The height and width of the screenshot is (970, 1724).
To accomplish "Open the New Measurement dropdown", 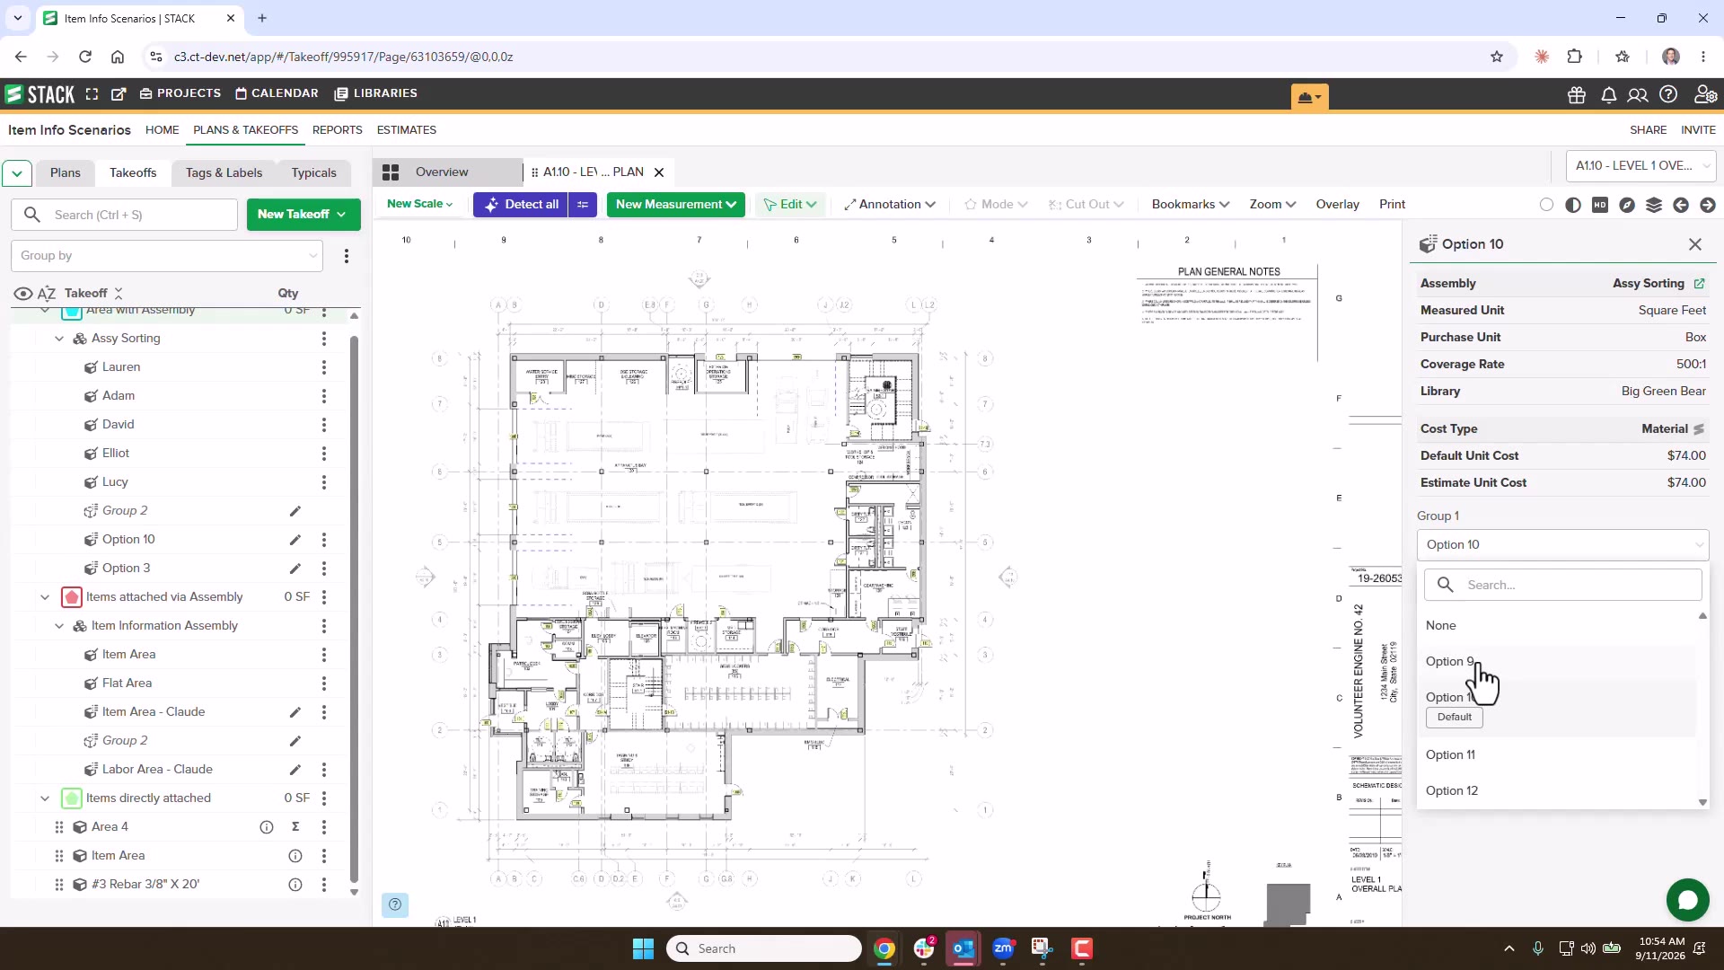I will pos(676,205).
